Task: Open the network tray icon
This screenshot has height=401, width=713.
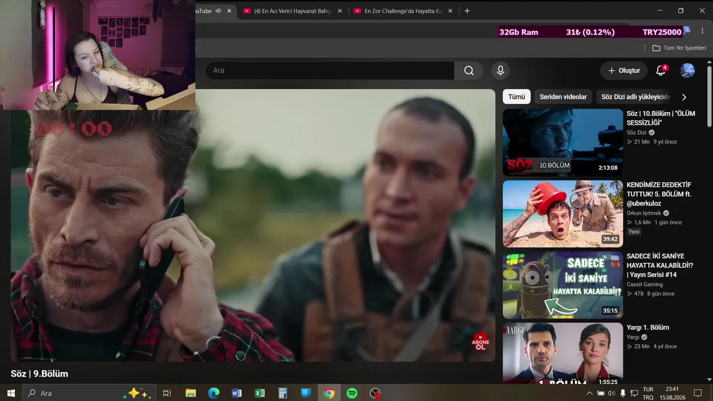Action: (634, 393)
